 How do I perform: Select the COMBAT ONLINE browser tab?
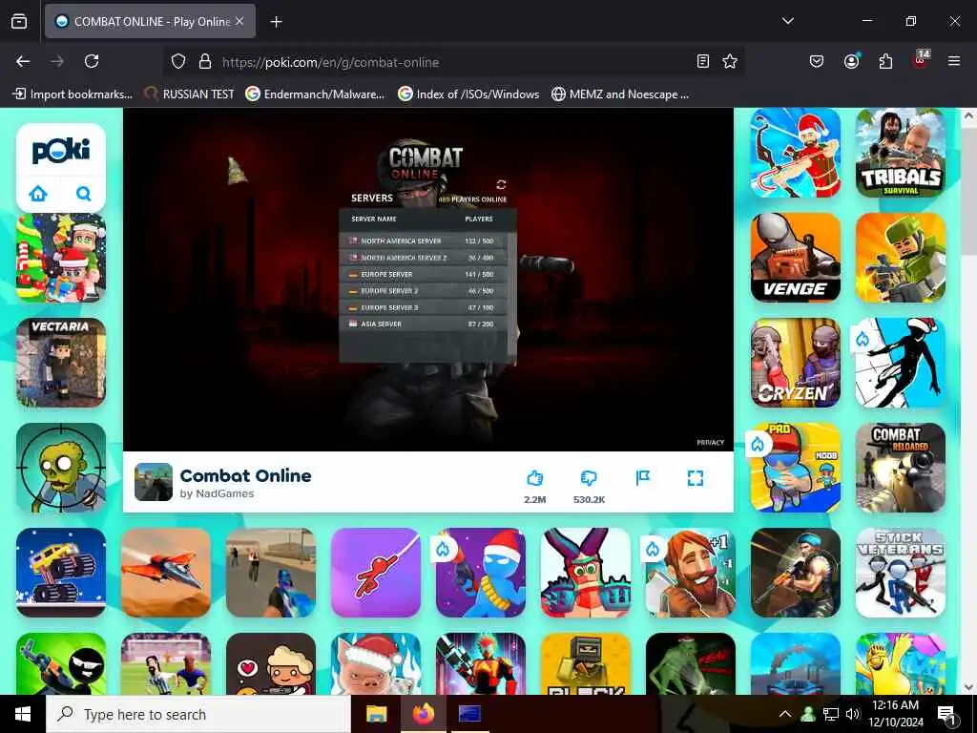point(150,22)
